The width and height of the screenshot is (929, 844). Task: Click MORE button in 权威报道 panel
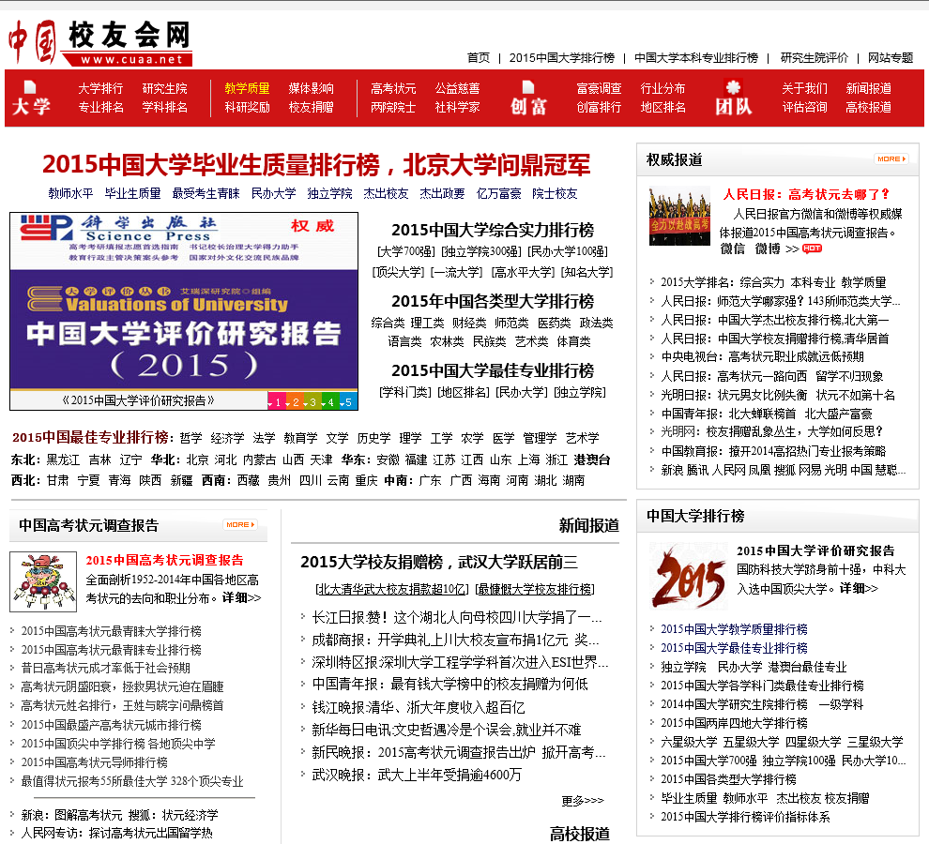(891, 158)
